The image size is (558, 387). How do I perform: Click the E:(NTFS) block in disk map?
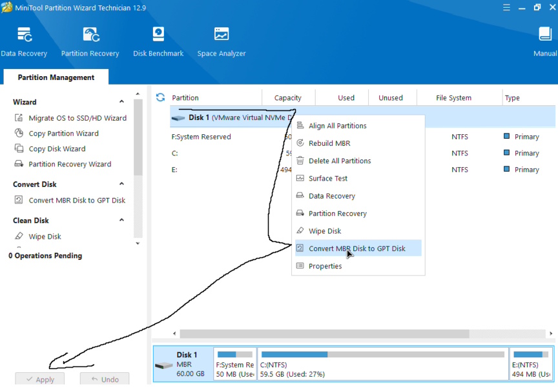[531, 364]
